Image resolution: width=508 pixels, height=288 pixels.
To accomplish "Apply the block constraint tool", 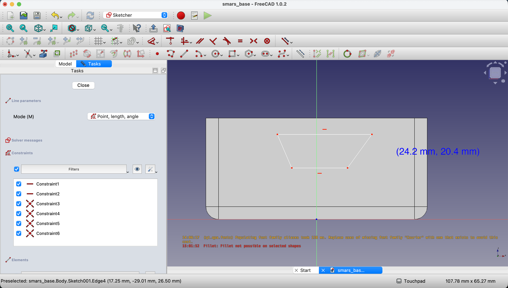I will click(x=267, y=41).
